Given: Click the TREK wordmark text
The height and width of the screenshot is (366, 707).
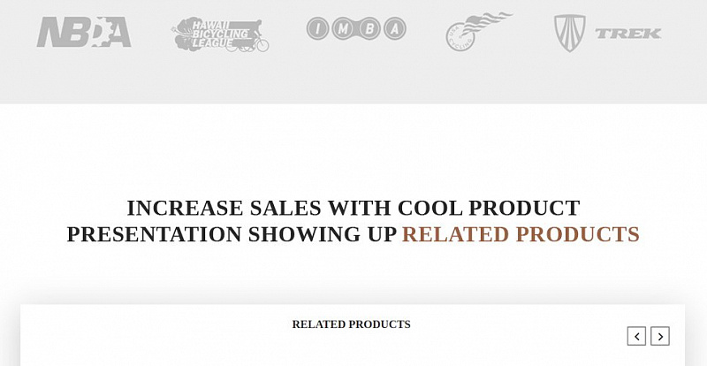Looking at the screenshot, I should (x=628, y=34).
